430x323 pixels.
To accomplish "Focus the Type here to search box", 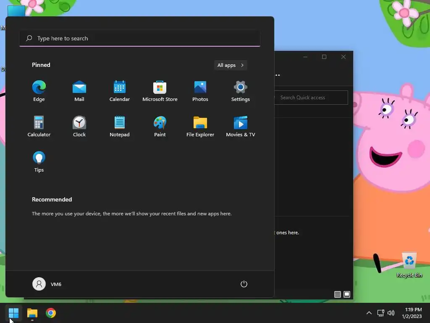I will coord(140,38).
